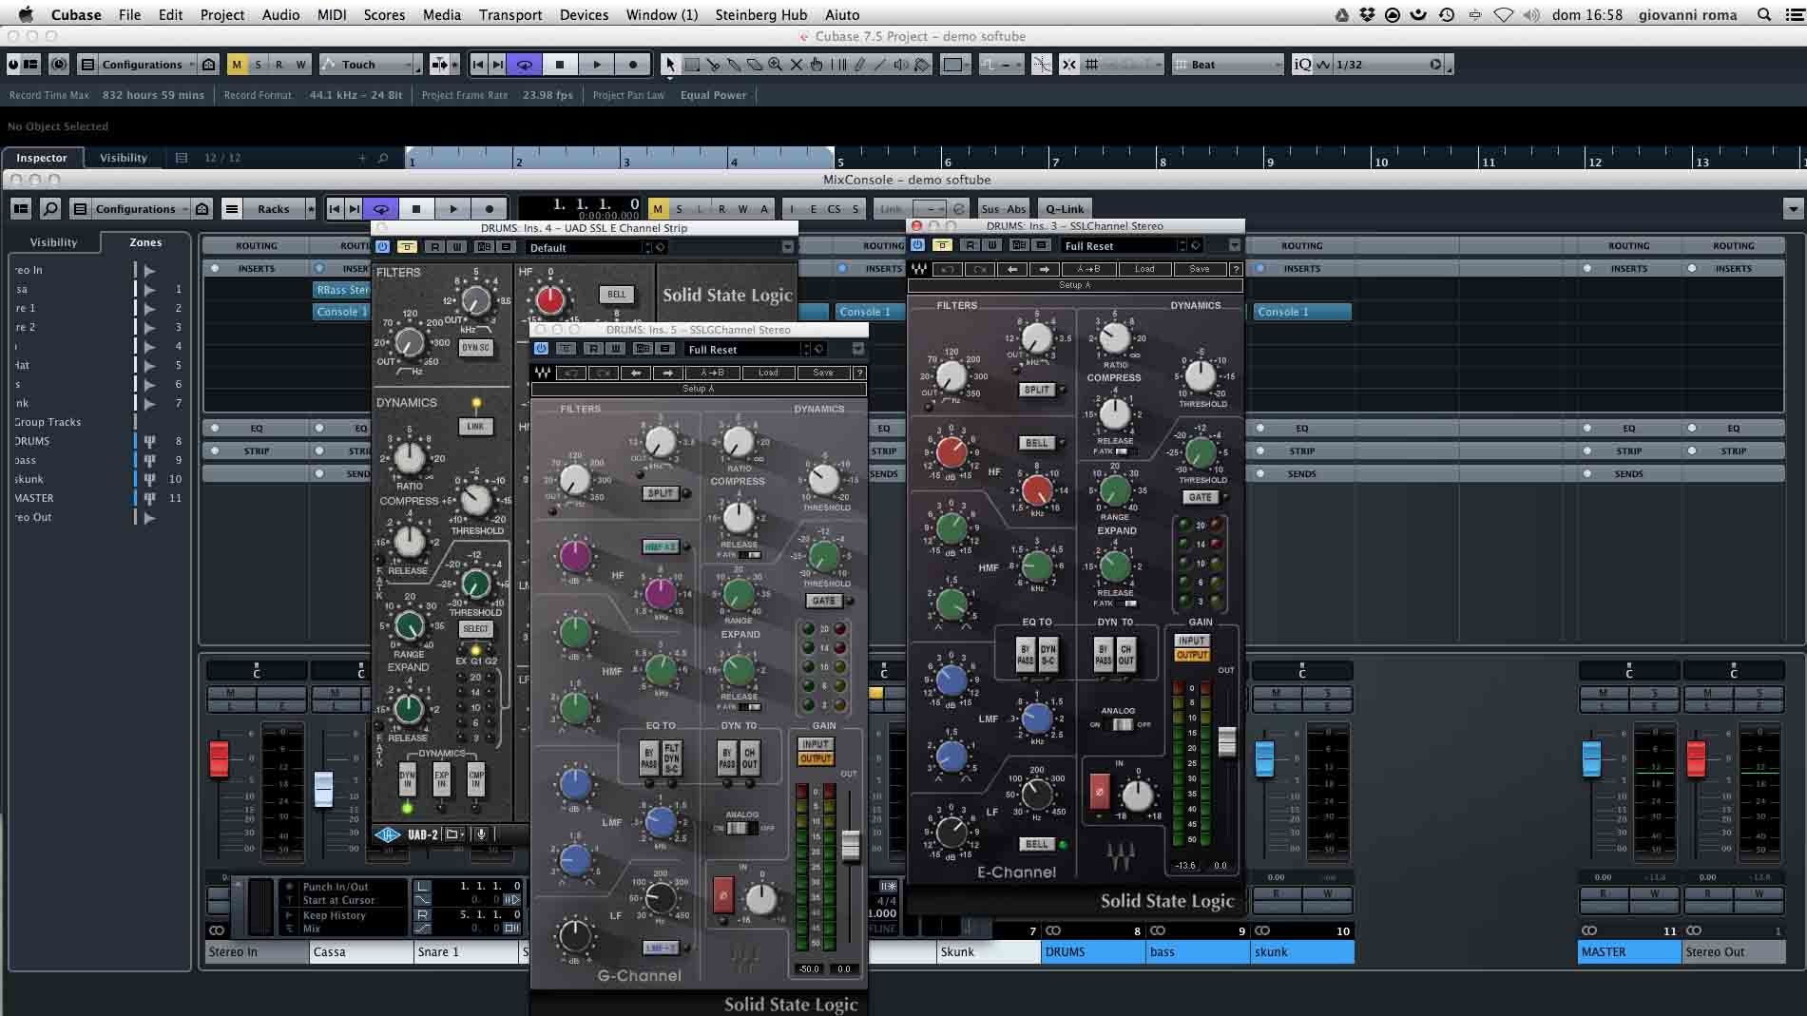The width and height of the screenshot is (1807, 1016).
Task: Click Save button in SSLGChannel plugin toolbar
Action: coord(823,373)
